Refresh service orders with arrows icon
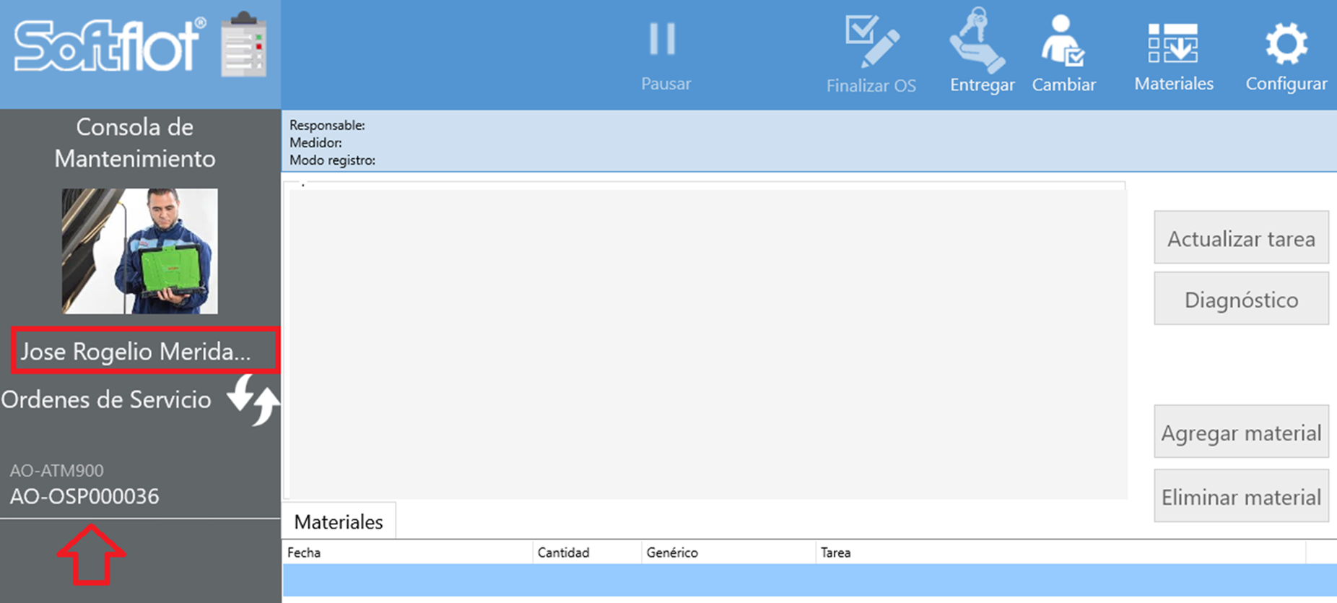 coord(253,399)
